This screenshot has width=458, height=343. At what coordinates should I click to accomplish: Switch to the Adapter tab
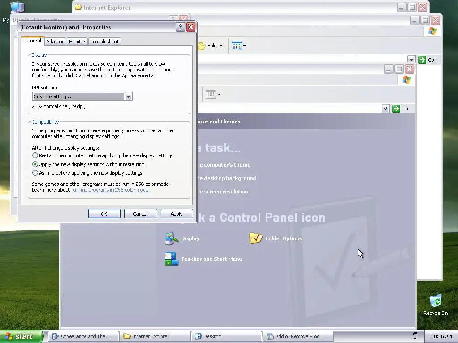click(55, 42)
